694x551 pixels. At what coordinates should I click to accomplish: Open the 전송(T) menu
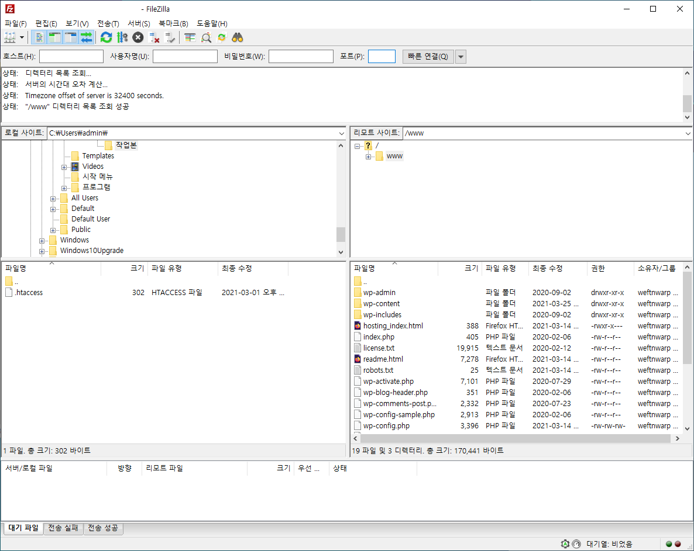(108, 23)
